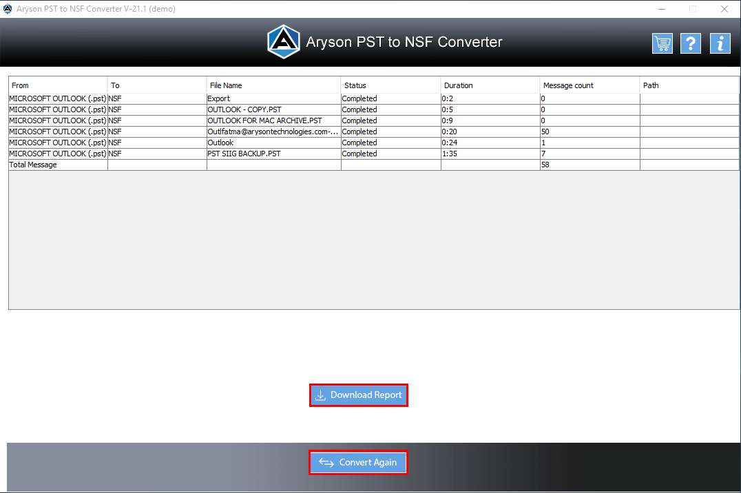The height and width of the screenshot is (493, 741).
Task: Click the Aryson title bar app icon
Action: tap(8, 9)
